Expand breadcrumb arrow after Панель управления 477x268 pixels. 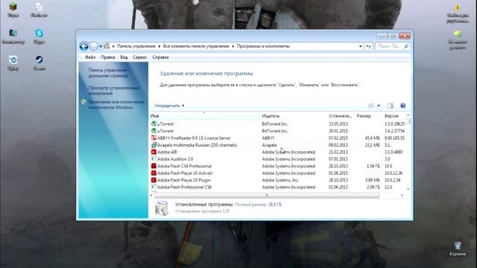point(159,46)
